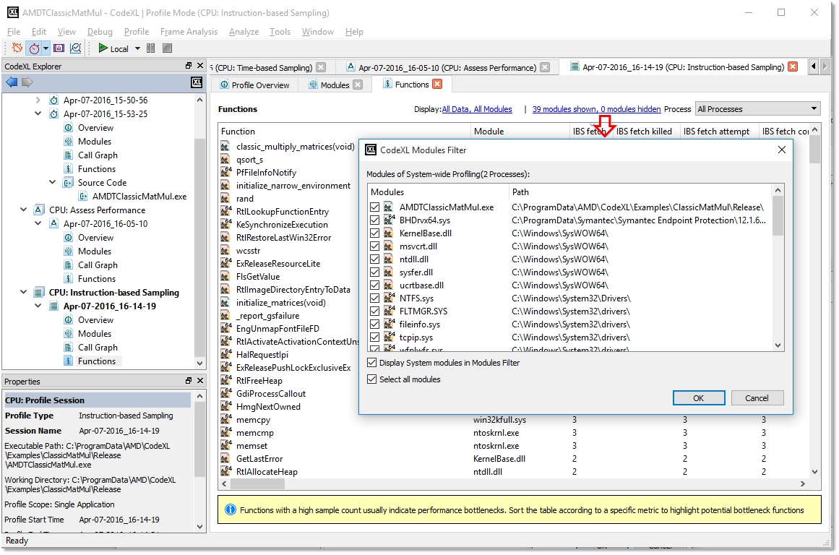Close the Time-based Sampling session tab
Image resolution: width=839 pixels, height=555 pixels.
(321, 67)
